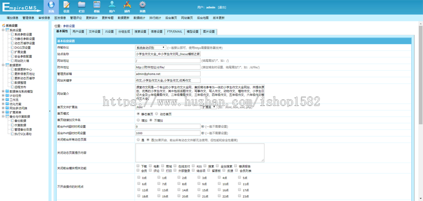Expand the 计划任务 node

[3, 96]
